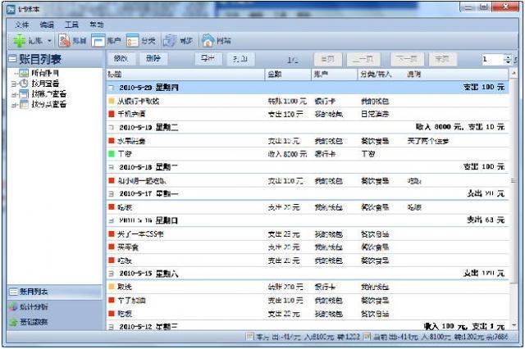Click the list scrollbar up arrow
Viewport: 525px width, 349px height.
[514, 73]
